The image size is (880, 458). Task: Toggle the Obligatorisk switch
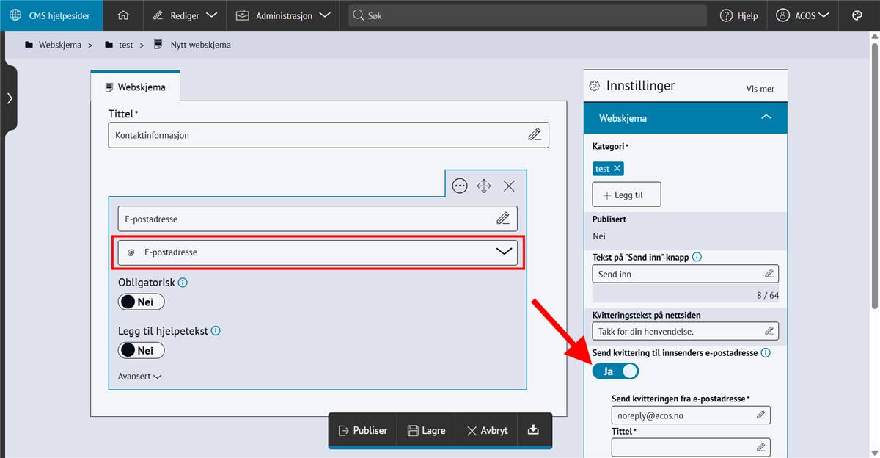click(141, 302)
